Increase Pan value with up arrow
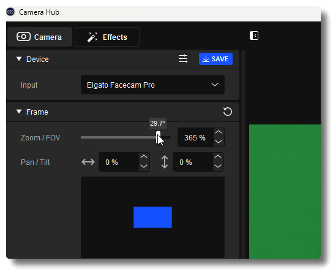 (x=144, y=157)
